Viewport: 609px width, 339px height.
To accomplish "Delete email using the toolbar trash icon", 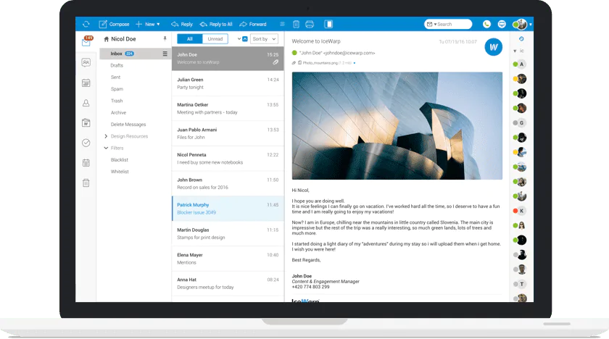I will tap(296, 24).
